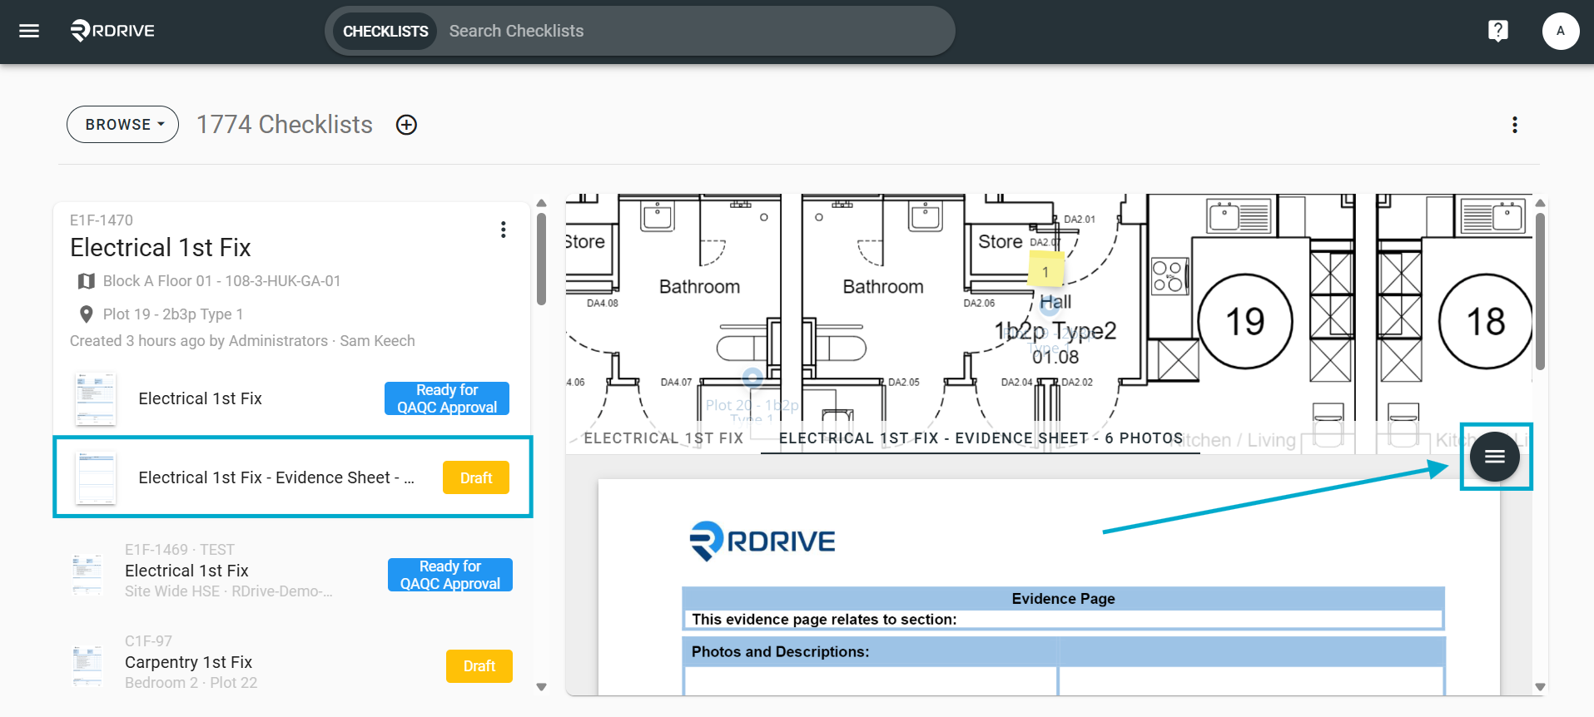Screen dimensions: 1594x717
Task: Focus the Search Checklists input field
Action: [695, 31]
